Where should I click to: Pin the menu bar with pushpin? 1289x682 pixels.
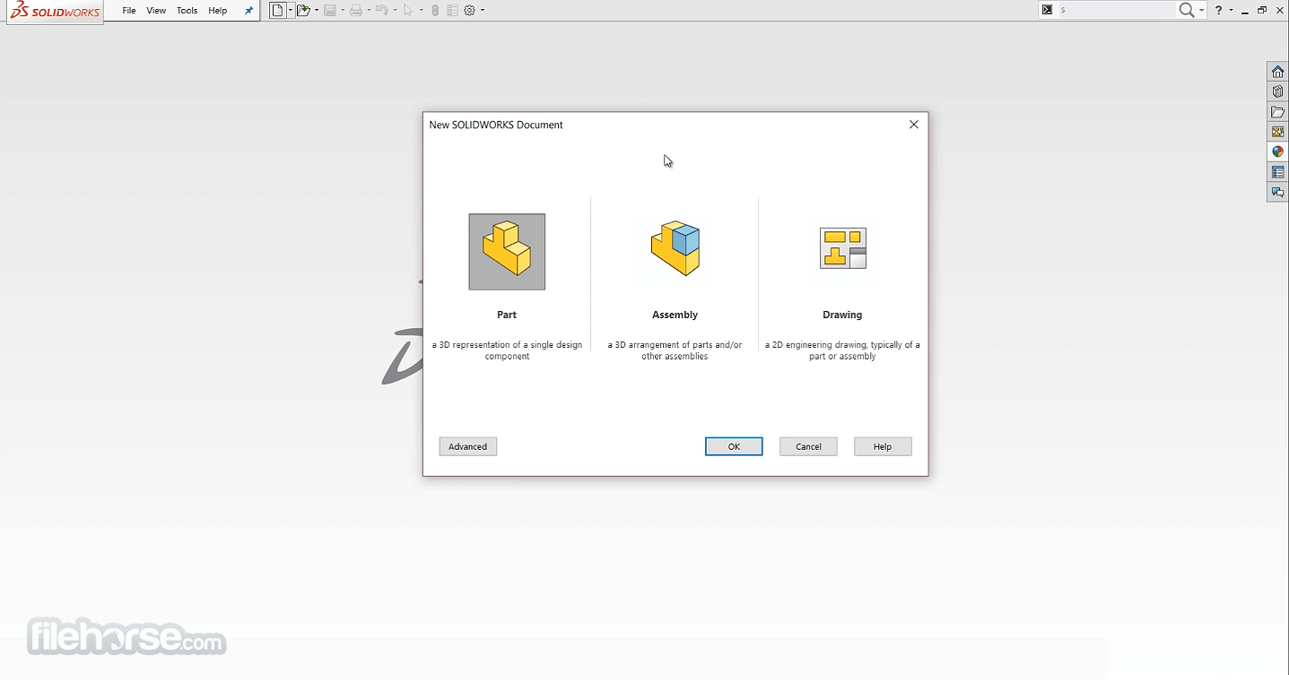pos(249,11)
